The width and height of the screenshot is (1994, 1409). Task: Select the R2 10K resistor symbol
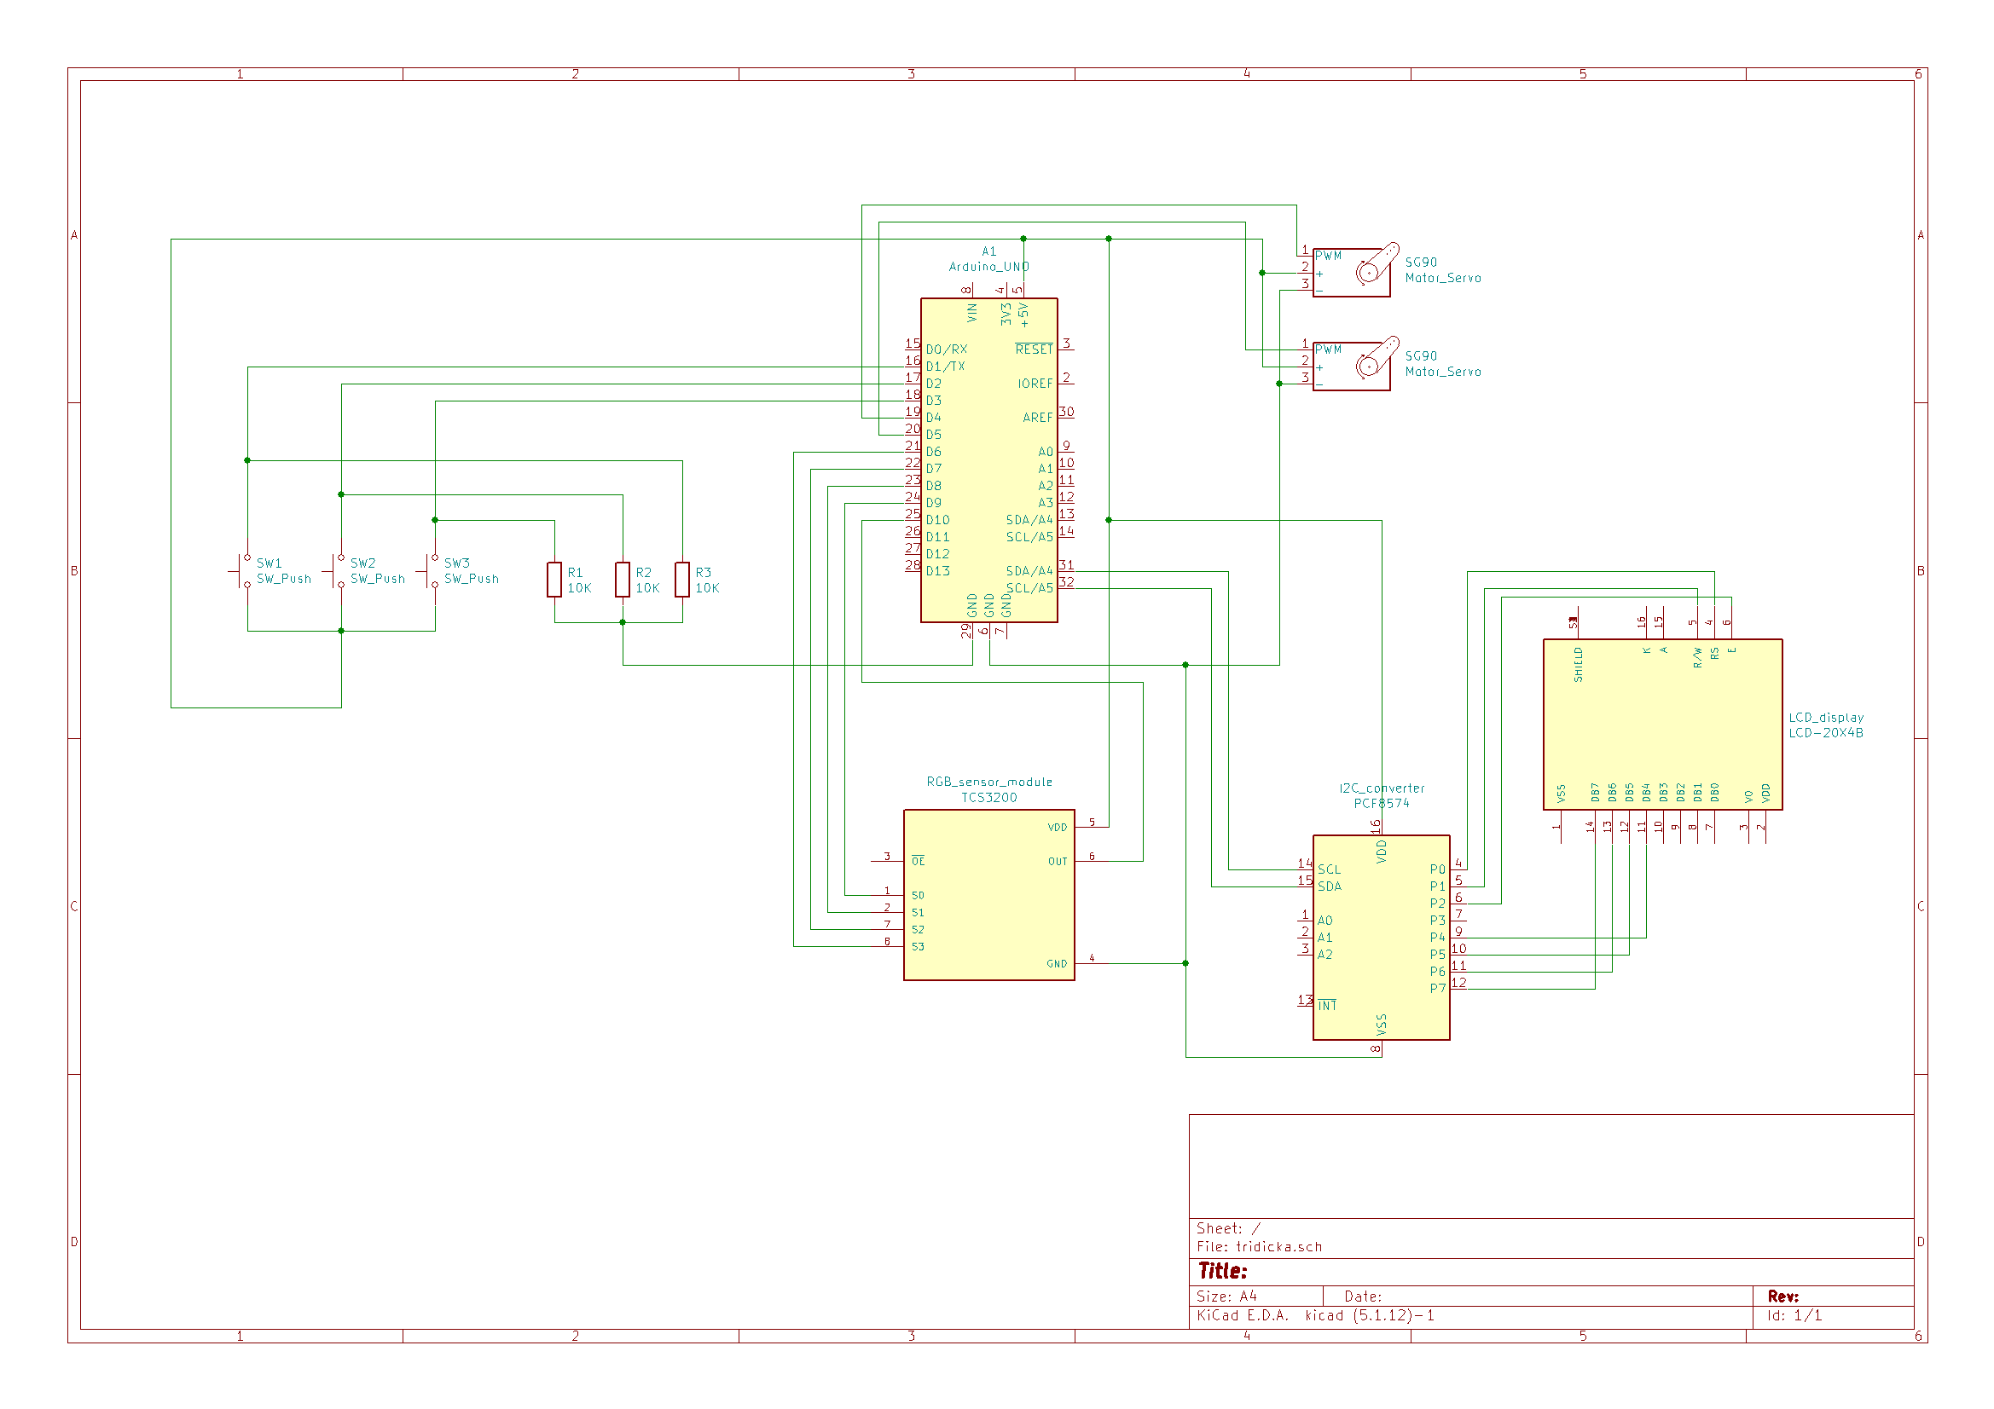point(623,580)
